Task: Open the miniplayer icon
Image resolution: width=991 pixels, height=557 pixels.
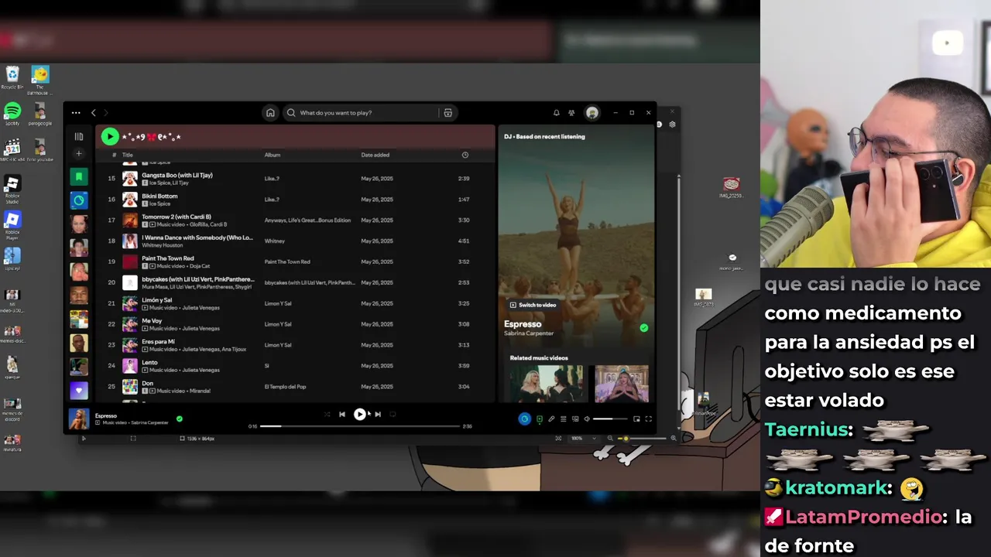Action: click(636, 419)
